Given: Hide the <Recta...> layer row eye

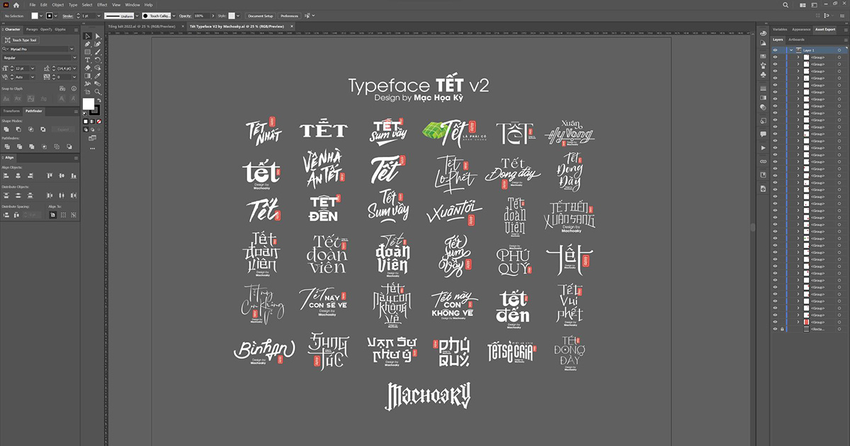Looking at the screenshot, I should point(775,329).
